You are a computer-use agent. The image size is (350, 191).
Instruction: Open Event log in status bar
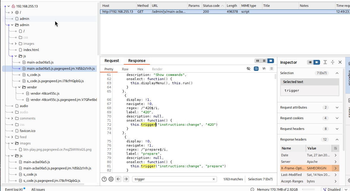pos(14,189)
